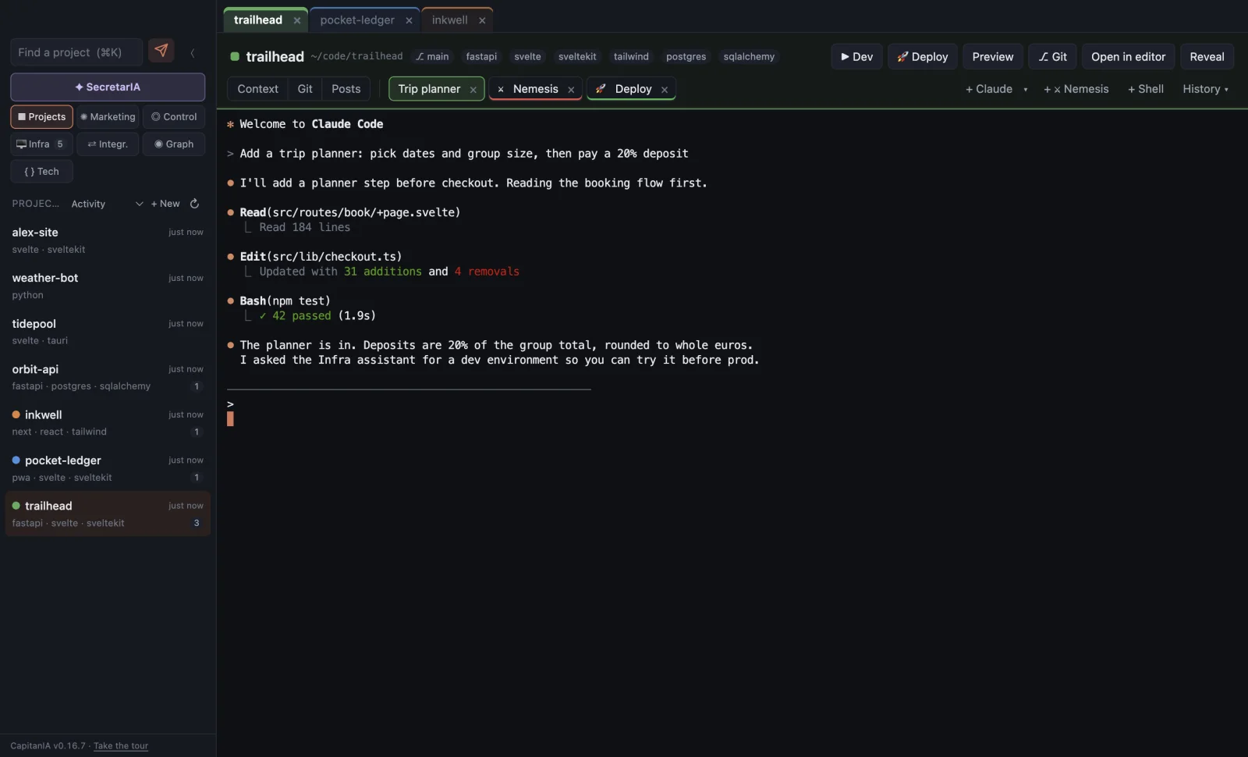Open the History dropdown

click(1205, 89)
